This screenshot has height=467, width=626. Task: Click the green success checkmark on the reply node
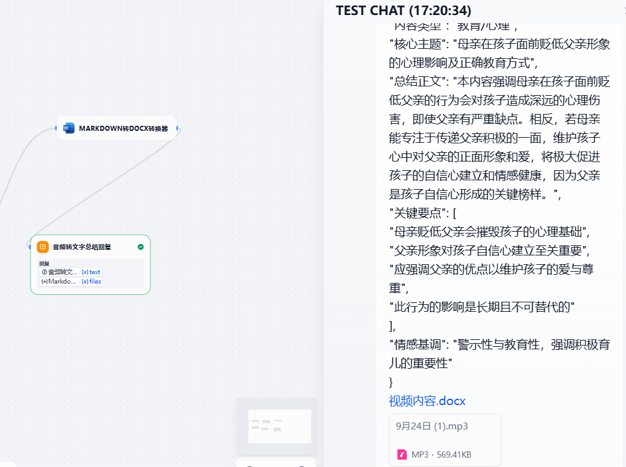click(x=141, y=247)
